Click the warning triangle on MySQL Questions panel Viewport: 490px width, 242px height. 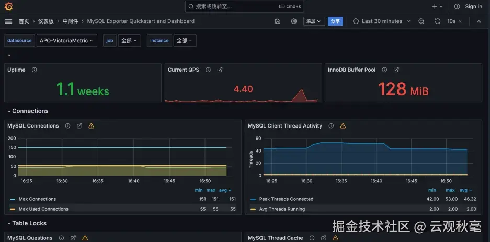[x=85, y=238]
